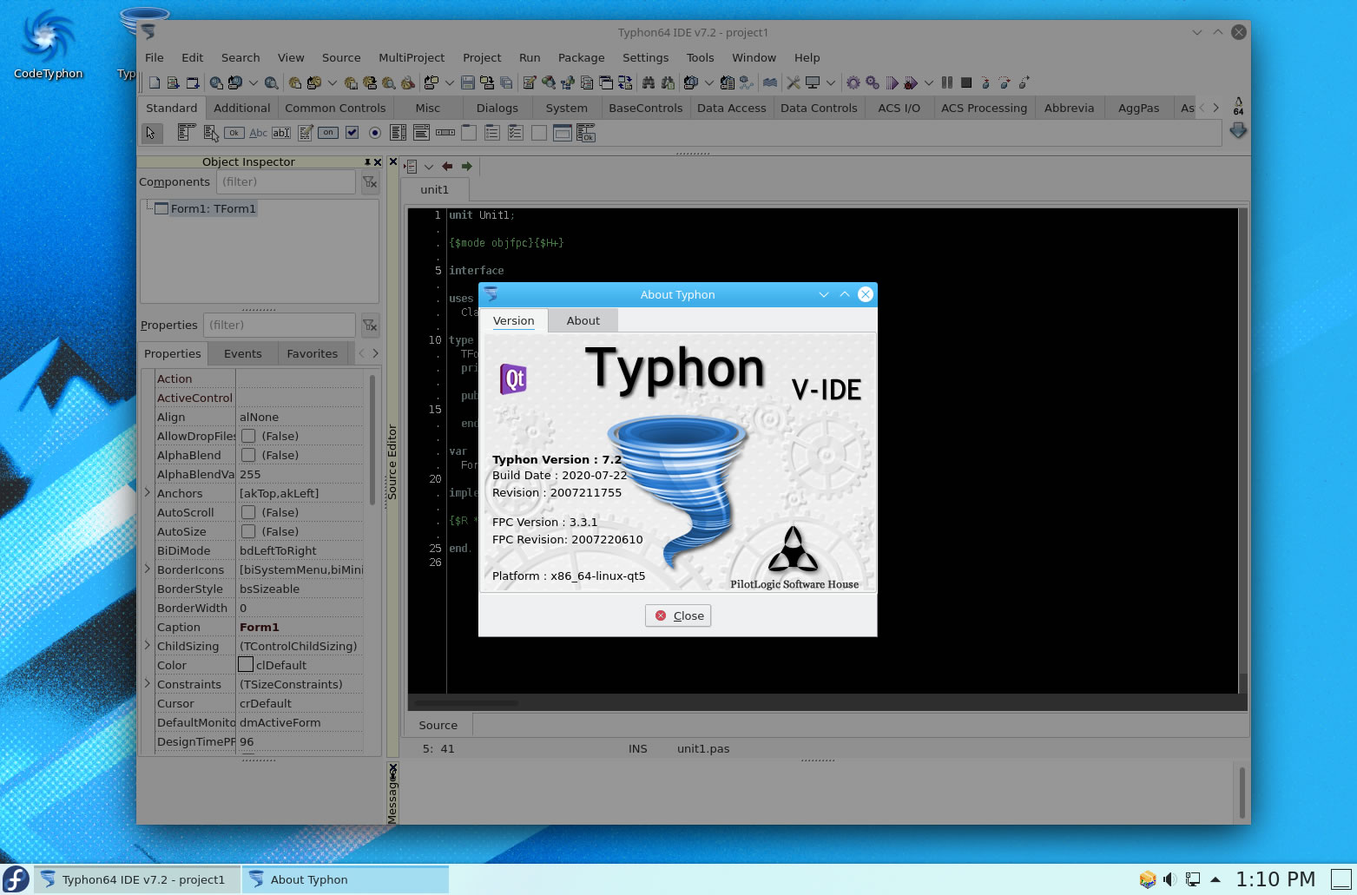Pick the TToggleBox 'on' component icon
The height and width of the screenshot is (895, 1357).
[x=328, y=133]
